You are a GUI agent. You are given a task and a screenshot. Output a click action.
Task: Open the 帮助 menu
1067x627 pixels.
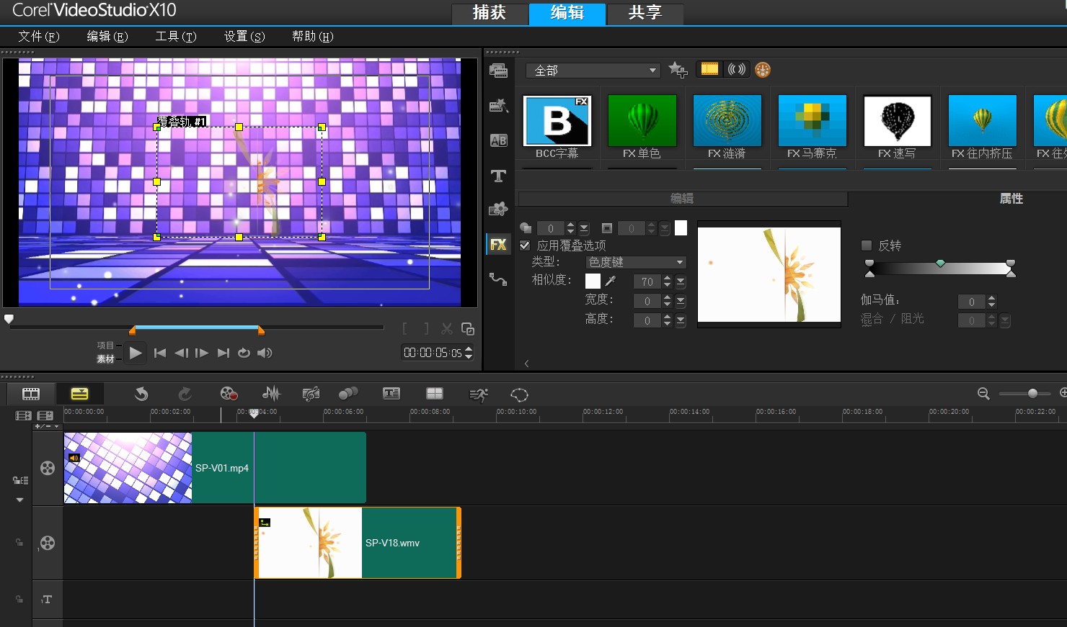tap(313, 36)
